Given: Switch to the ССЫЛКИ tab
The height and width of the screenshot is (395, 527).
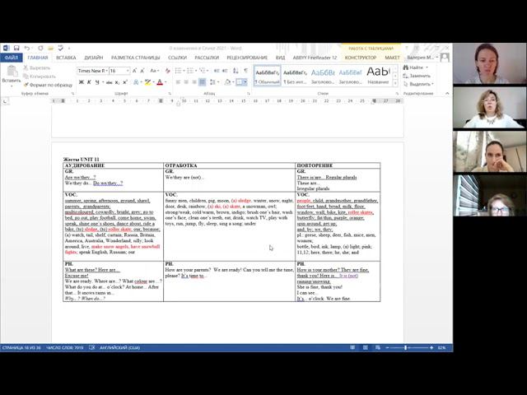Looking at the screenshot, I should click(178, 58).
